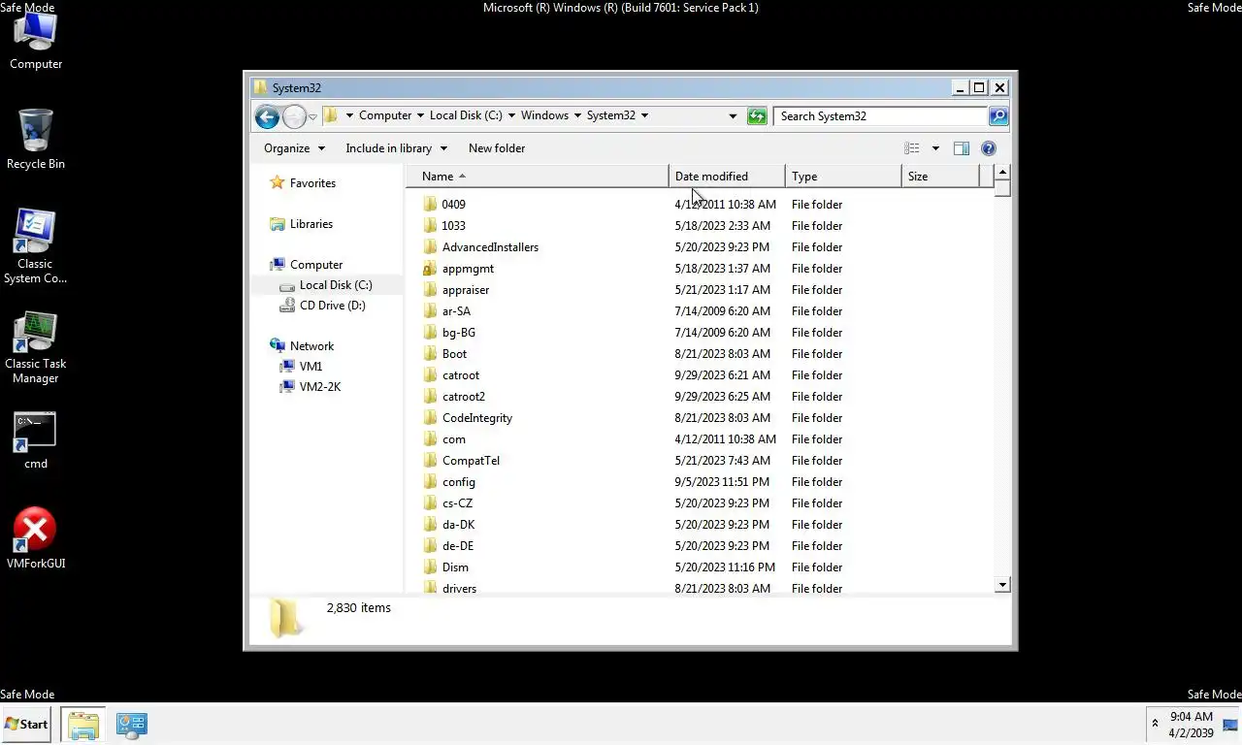Click the file list scroll down arrow

(x=1002, y=585)
